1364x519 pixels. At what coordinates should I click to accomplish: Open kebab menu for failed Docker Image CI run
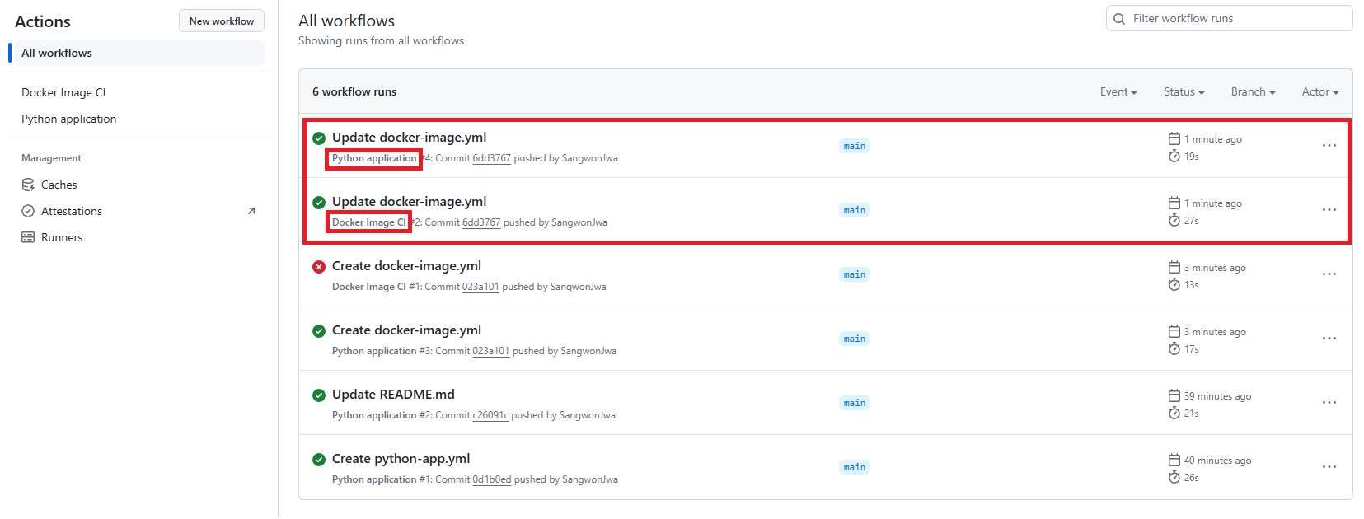point(1329,274)
